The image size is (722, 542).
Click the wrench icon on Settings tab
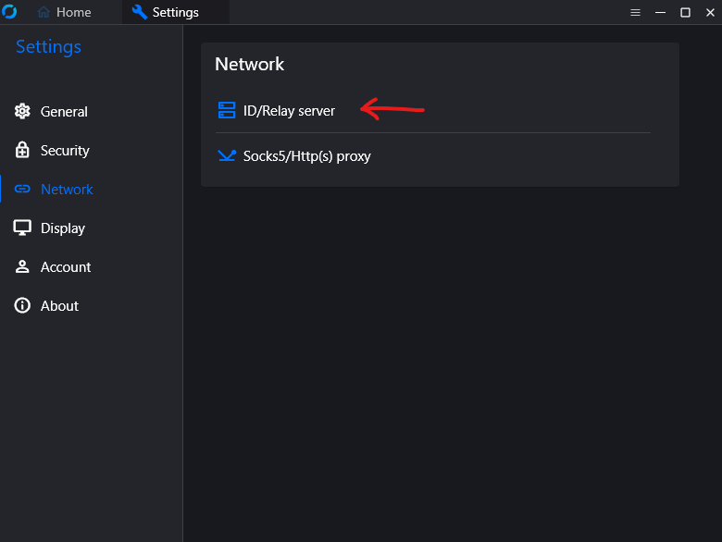pos(140,12)
